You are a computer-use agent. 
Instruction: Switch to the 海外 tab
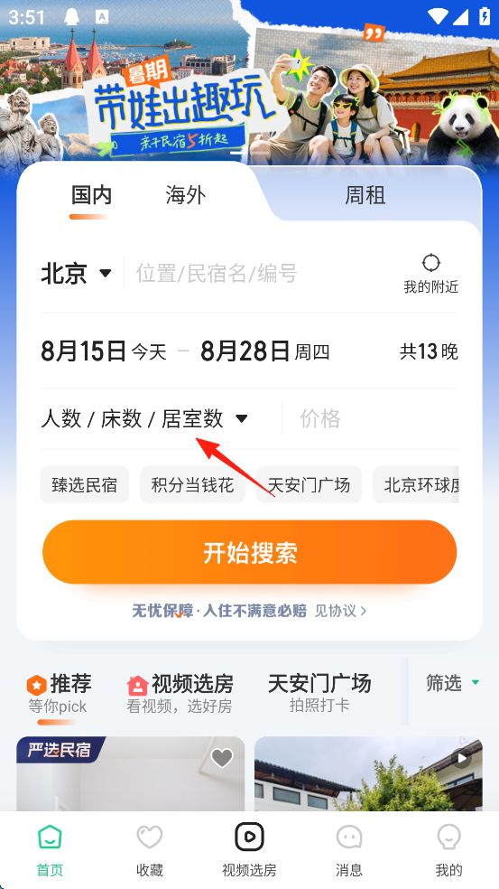click(x=185, y=195)
